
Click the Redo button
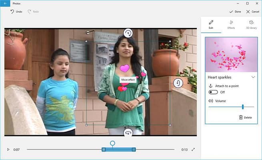click(x=33, y=12)
